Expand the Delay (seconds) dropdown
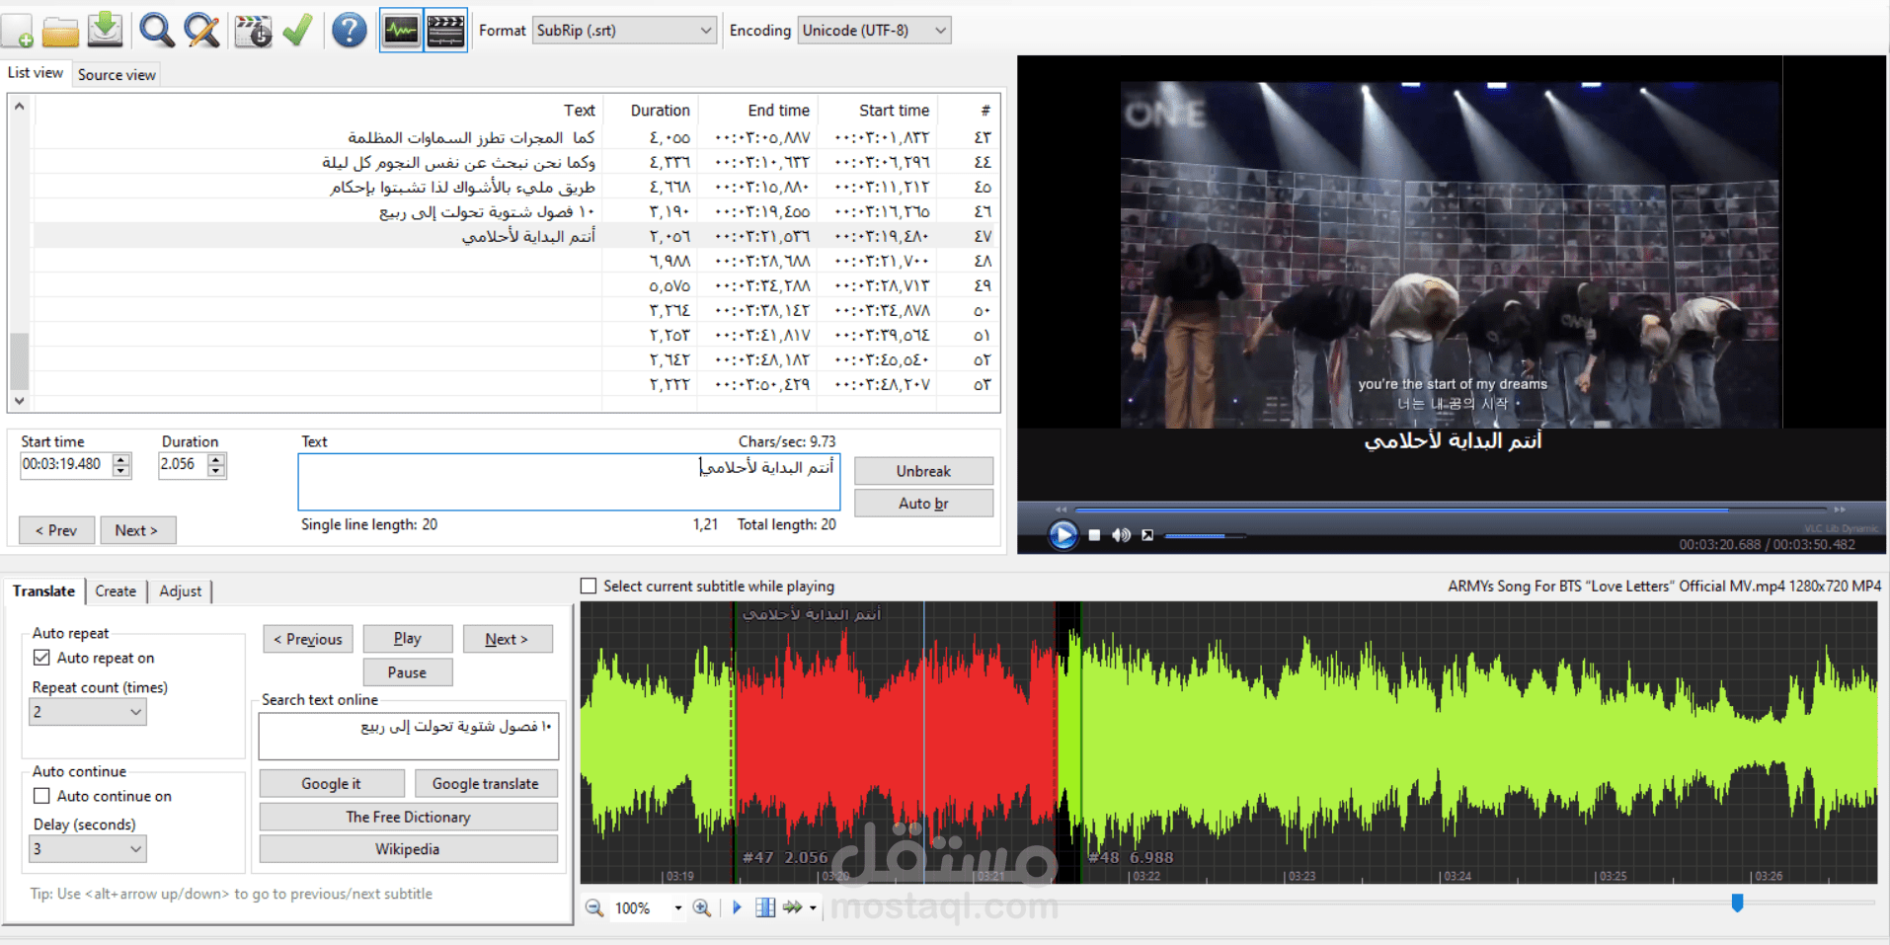This screenshot has width=1890, height=945. 88,849
